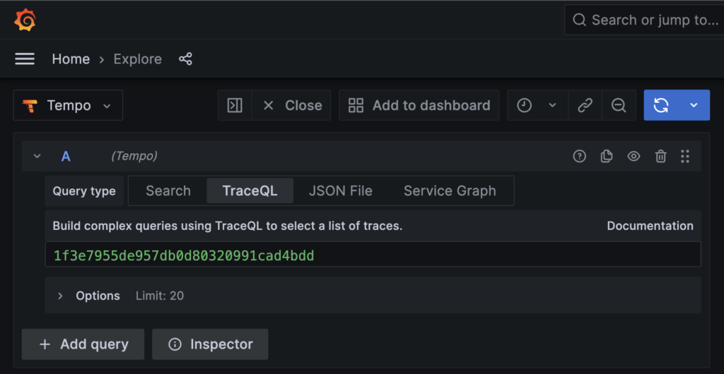
Task: Toggle query A visibility eye
Action: point(633,156)
